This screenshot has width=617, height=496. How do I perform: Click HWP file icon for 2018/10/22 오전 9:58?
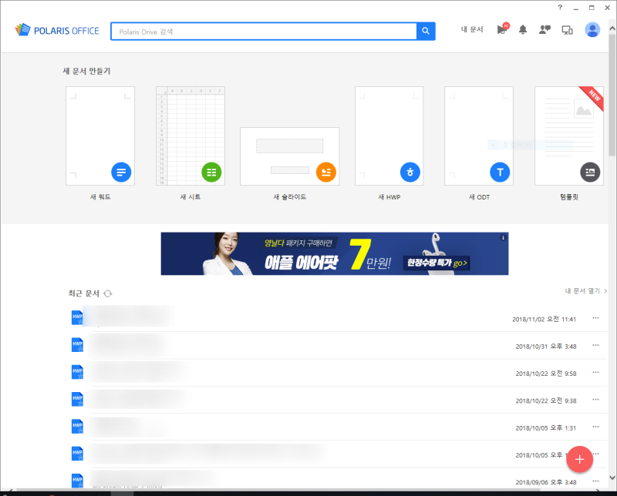point(77,372)
